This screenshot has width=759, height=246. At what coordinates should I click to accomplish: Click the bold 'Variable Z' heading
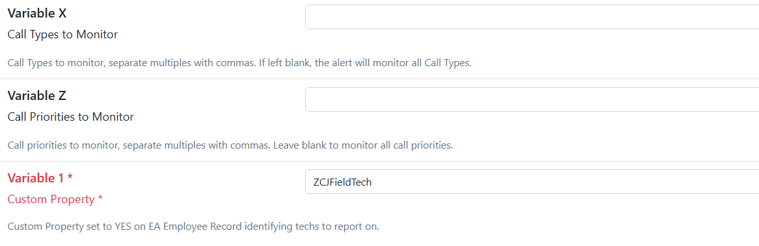37,95
